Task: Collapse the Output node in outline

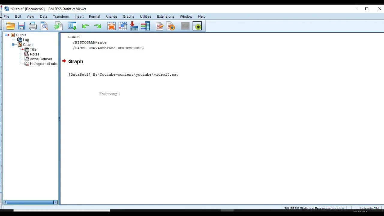Action: 6,35
